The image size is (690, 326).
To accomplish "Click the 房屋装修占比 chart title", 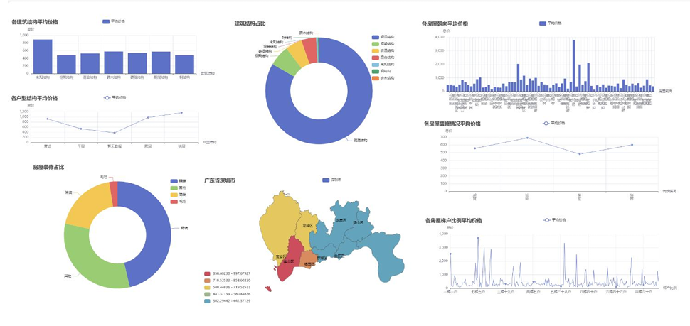I will (x=48, y=168).
